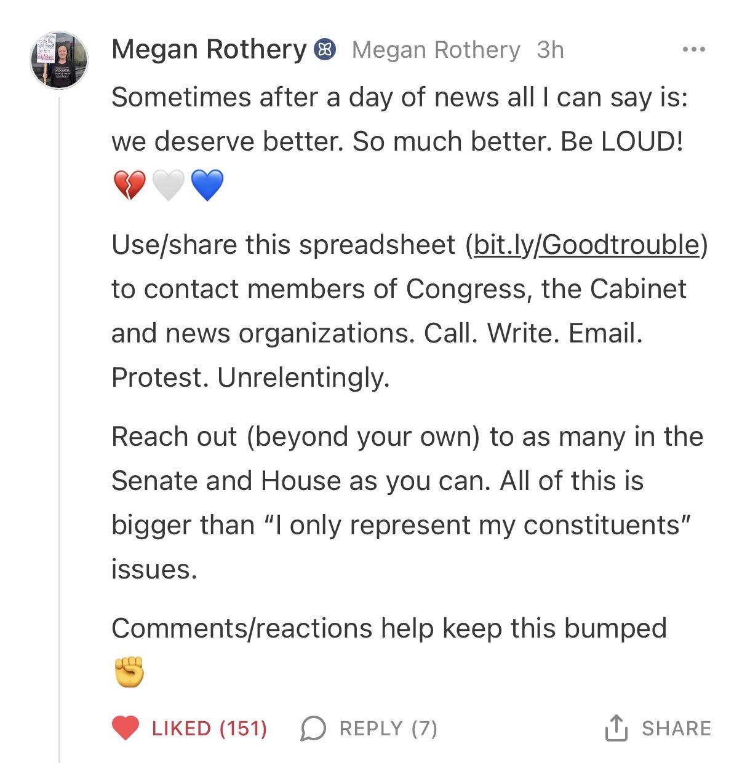This screenshot has height=763, width=742.
Task: Click the speech bubble reply icon
Action: click(313, 729)
